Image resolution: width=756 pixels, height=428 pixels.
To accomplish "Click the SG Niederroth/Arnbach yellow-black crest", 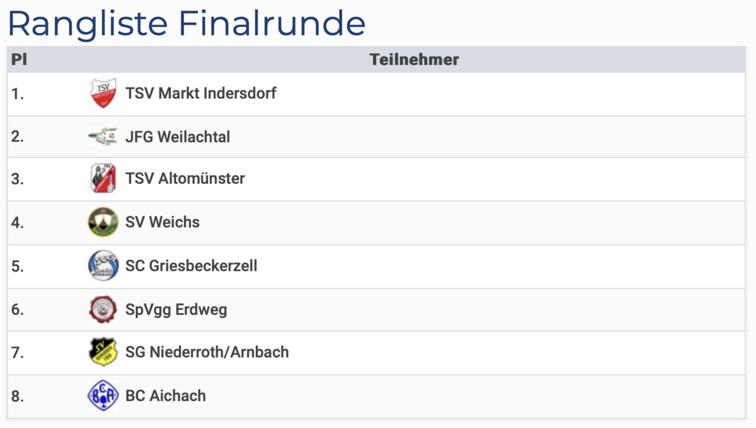I will point(103,352).
